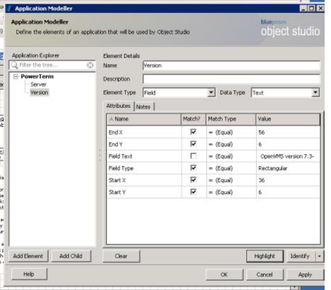Click the Rectangular value cell
This screenshot has width=331, height=290.
click(288, 168)
